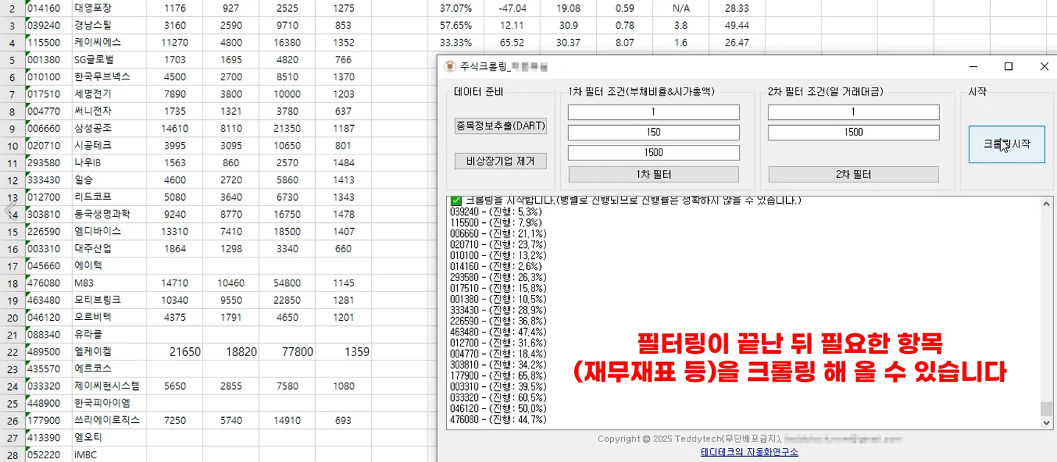This screenshot has height=462, width=1057.
Task: Click log line 293580 - (진행: 26.3%)
Action: [x=498, y=277]
